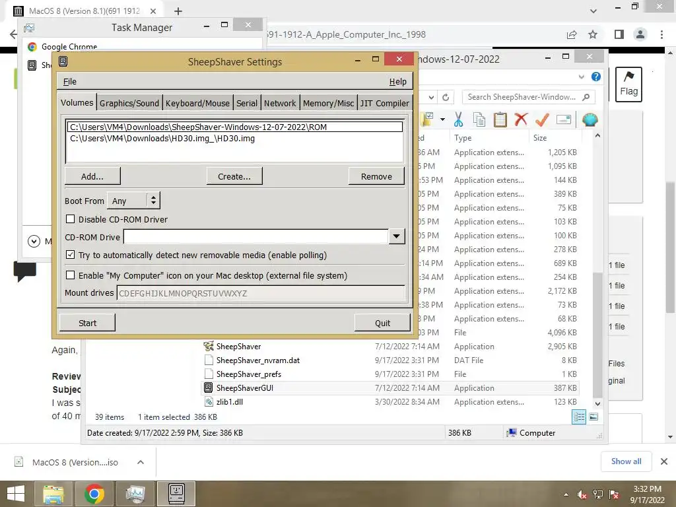This screenshot has width=676, height=507.
Task: Click the Start button in SheepShaver Settings
Action: pos(87,323)
